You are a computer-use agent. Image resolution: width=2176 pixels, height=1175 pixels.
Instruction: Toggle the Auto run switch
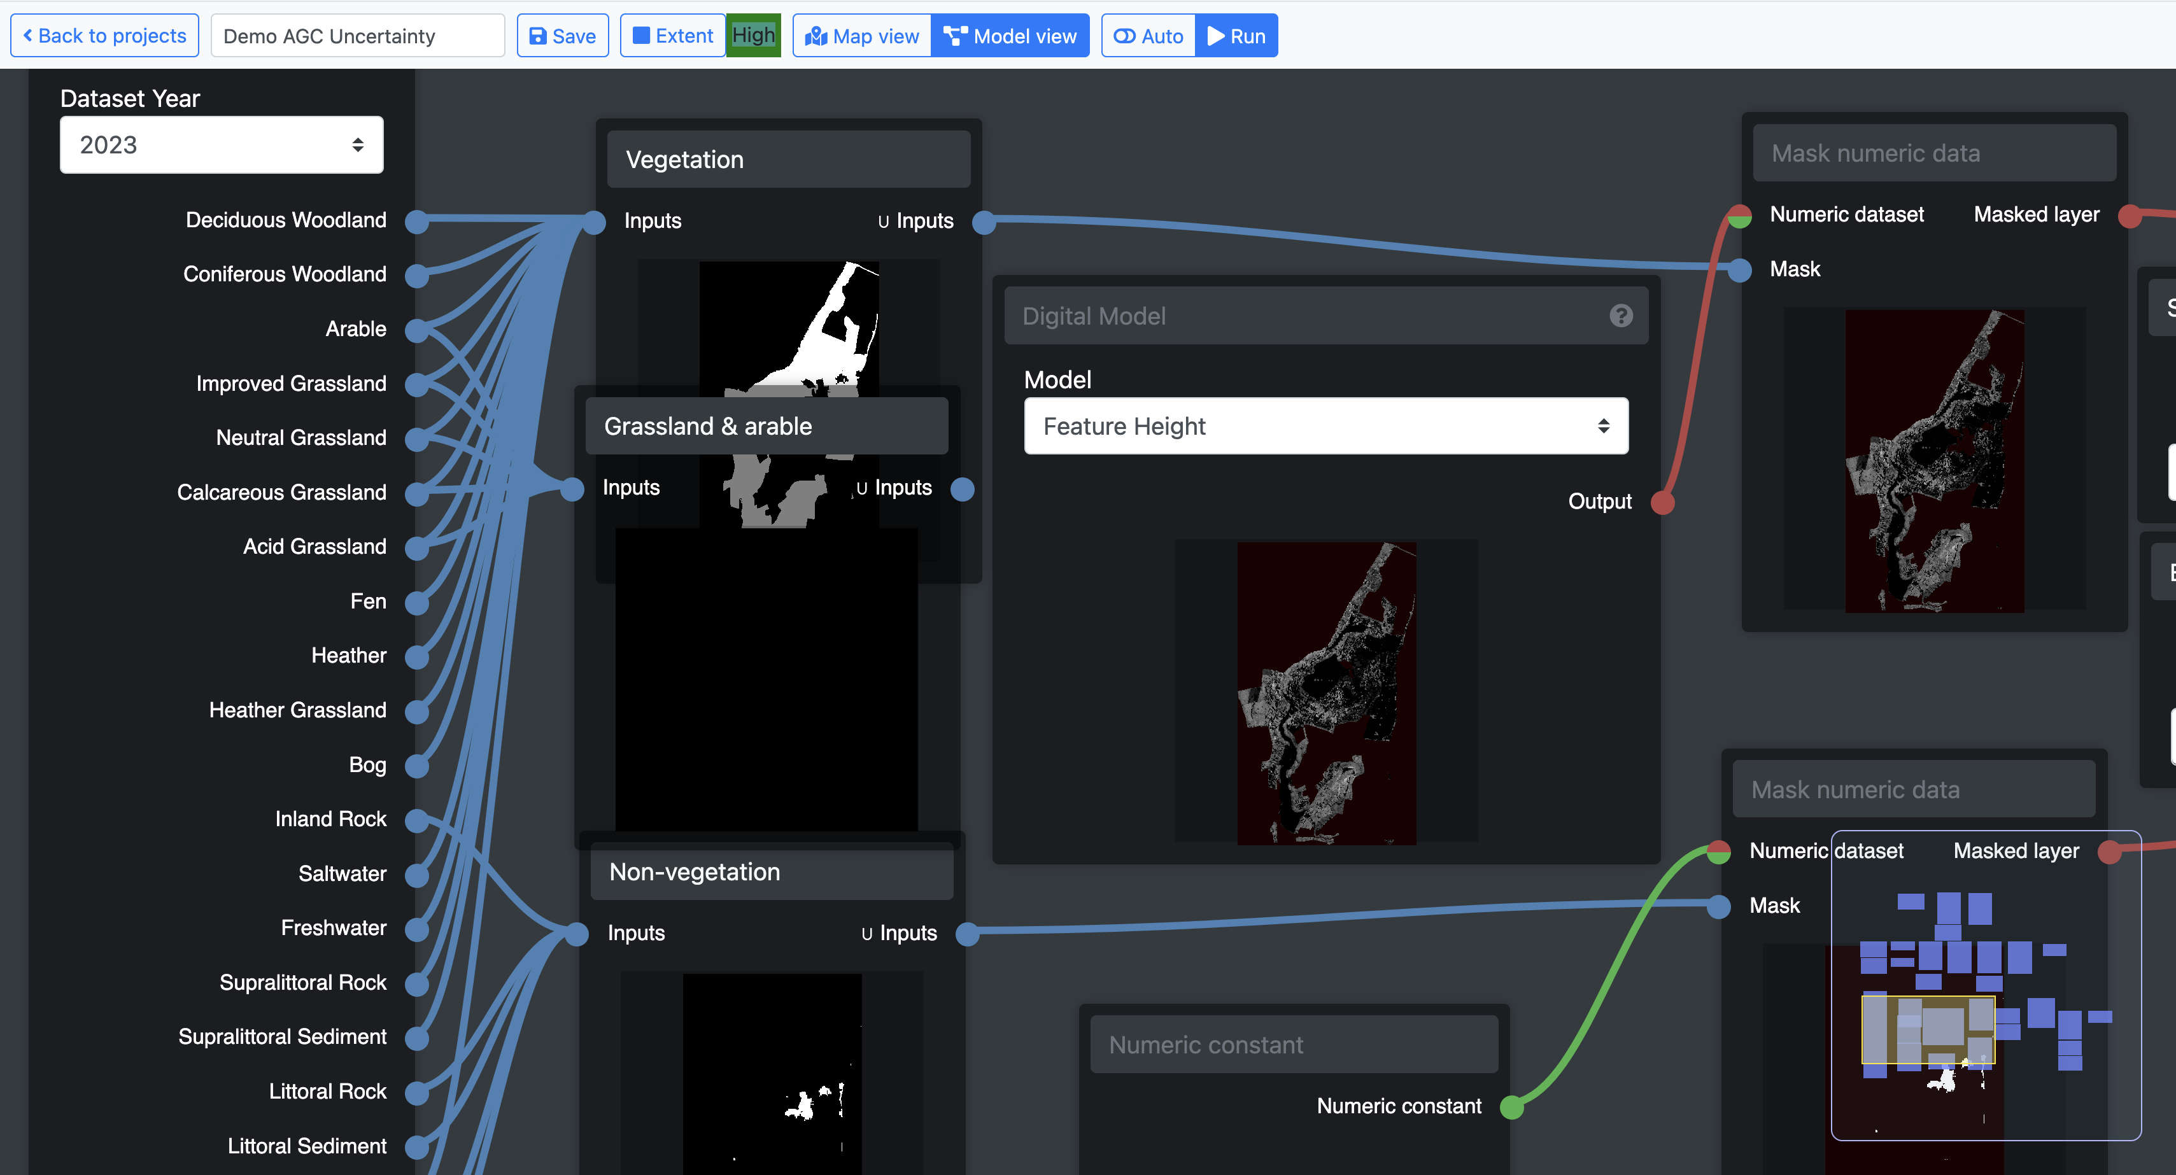click(1148, 36)
